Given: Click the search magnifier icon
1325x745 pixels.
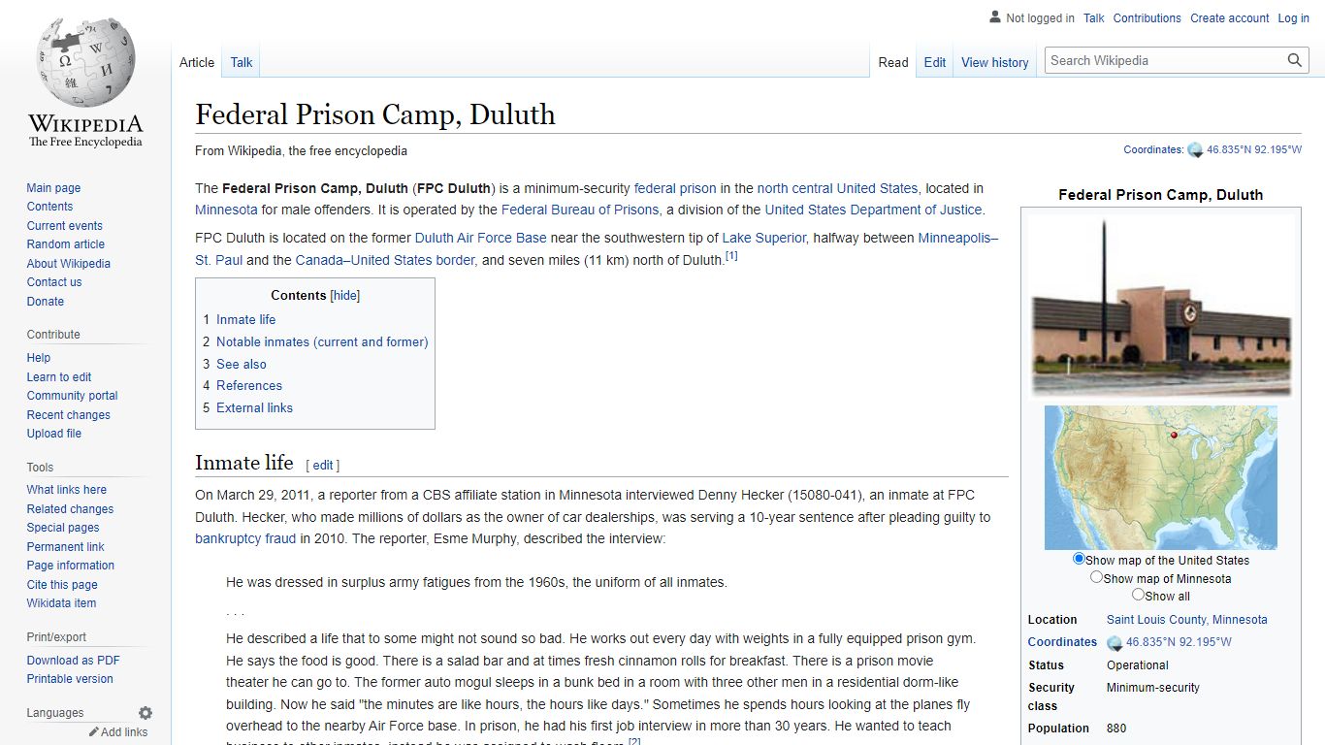Looking at the screenshot, I should click(x=1295, y=60).
